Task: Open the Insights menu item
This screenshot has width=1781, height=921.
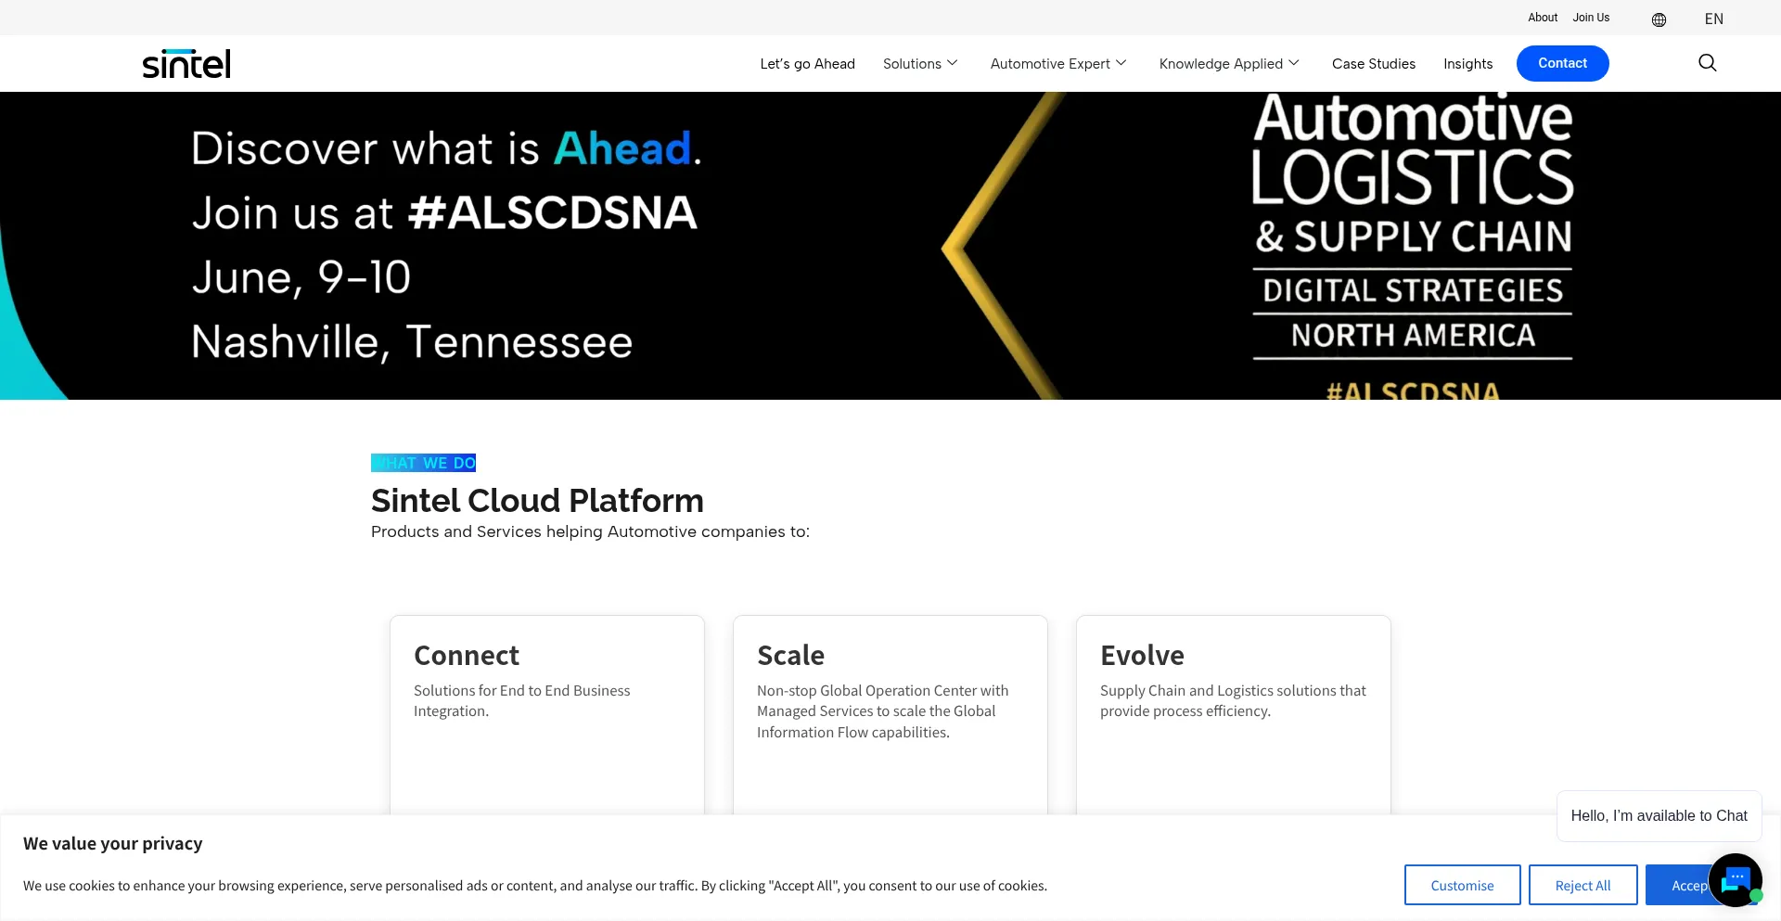Action: coord(1467,64)
